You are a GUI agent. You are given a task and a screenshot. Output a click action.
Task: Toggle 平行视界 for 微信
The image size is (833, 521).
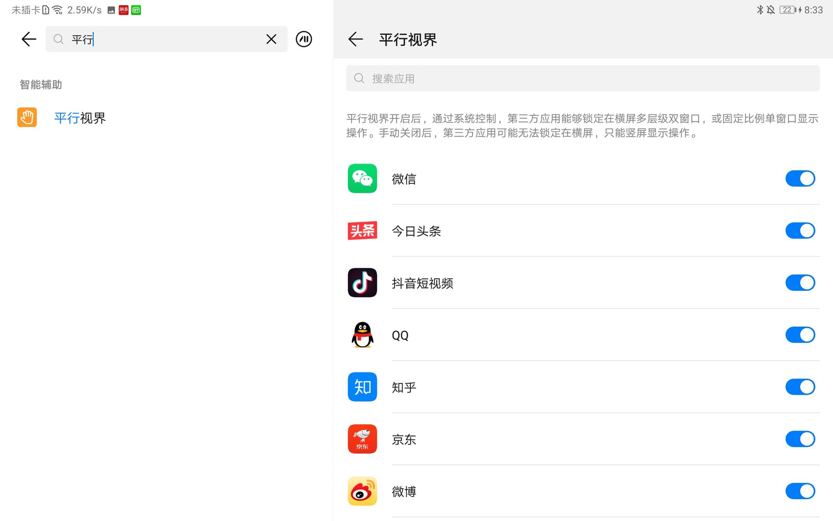click(800, 179)
